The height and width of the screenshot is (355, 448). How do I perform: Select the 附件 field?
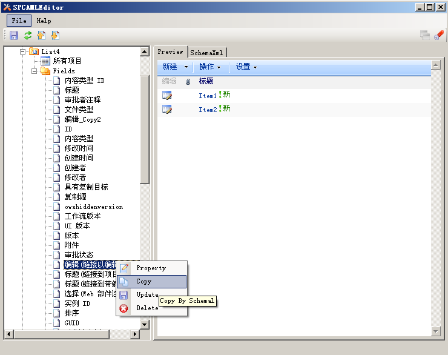click(x=71, y=245)
